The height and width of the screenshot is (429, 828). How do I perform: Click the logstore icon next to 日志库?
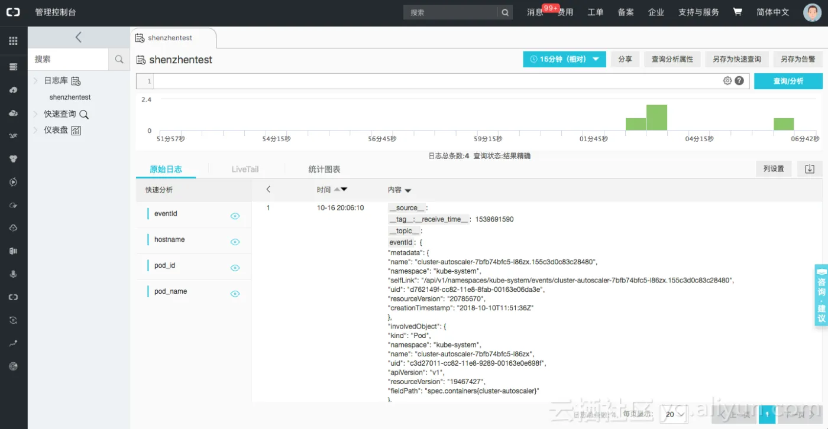point(76,81)
